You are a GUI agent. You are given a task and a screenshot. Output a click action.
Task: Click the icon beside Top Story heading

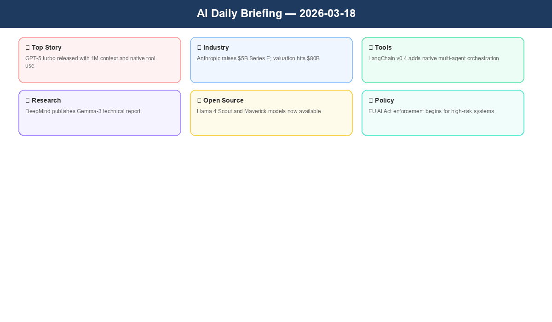tap(28, 47)
